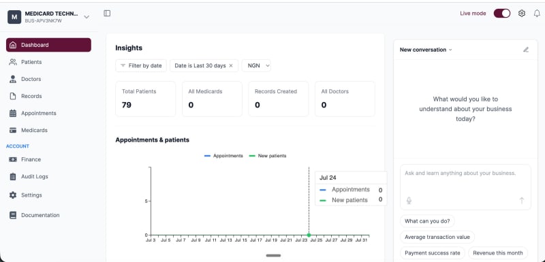Click the green Jul 24 data point

pos(309,235)
